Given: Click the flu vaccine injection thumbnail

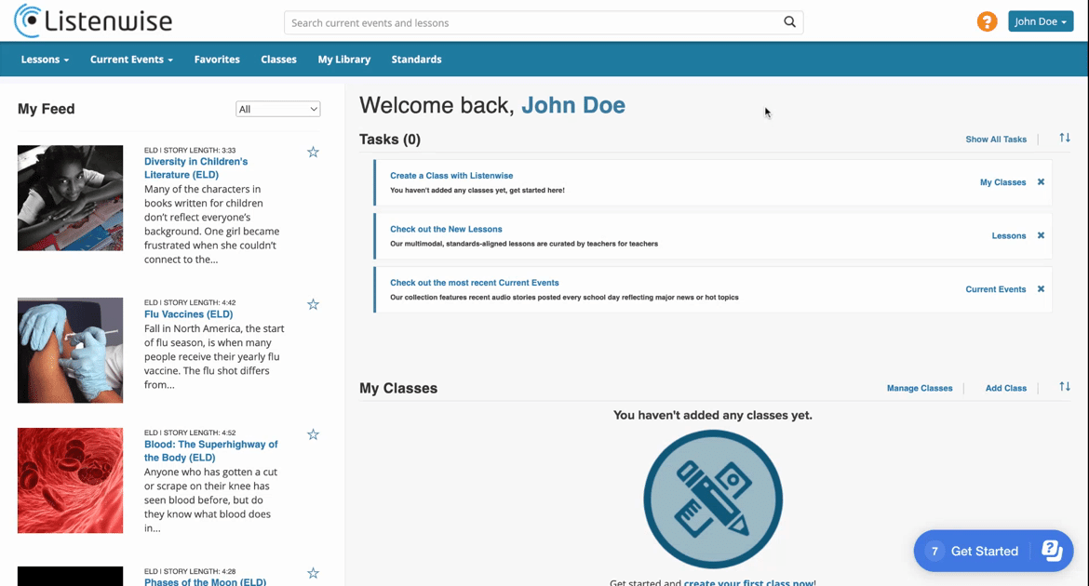Looking at the screenshot, I should click(70, 350).
